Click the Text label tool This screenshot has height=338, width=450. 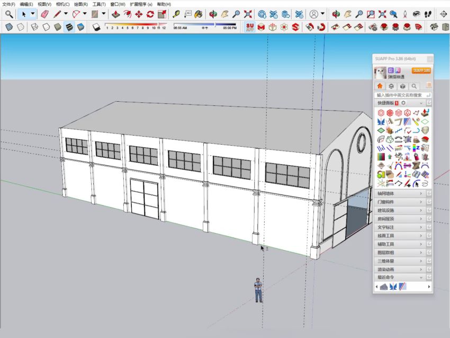click(x=188, y=14)
